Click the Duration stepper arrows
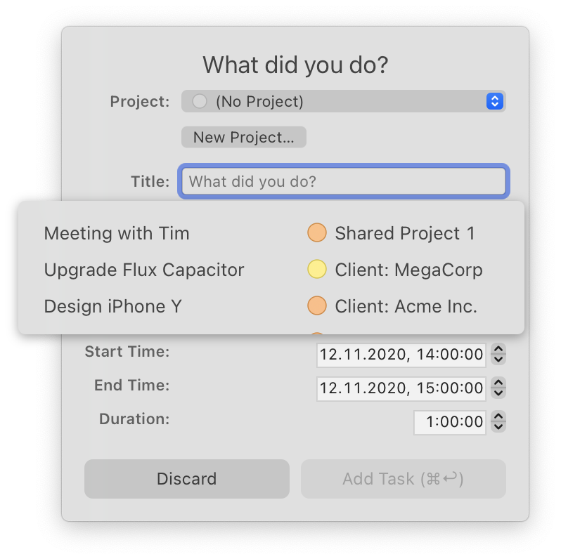The image size is (561, 559). pyautogui.click(x=498, y=422)
